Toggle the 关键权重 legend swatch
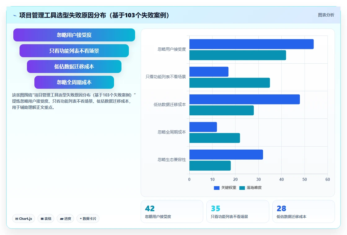The height and width of the screenshot is (235, 347). click(217, 188)
